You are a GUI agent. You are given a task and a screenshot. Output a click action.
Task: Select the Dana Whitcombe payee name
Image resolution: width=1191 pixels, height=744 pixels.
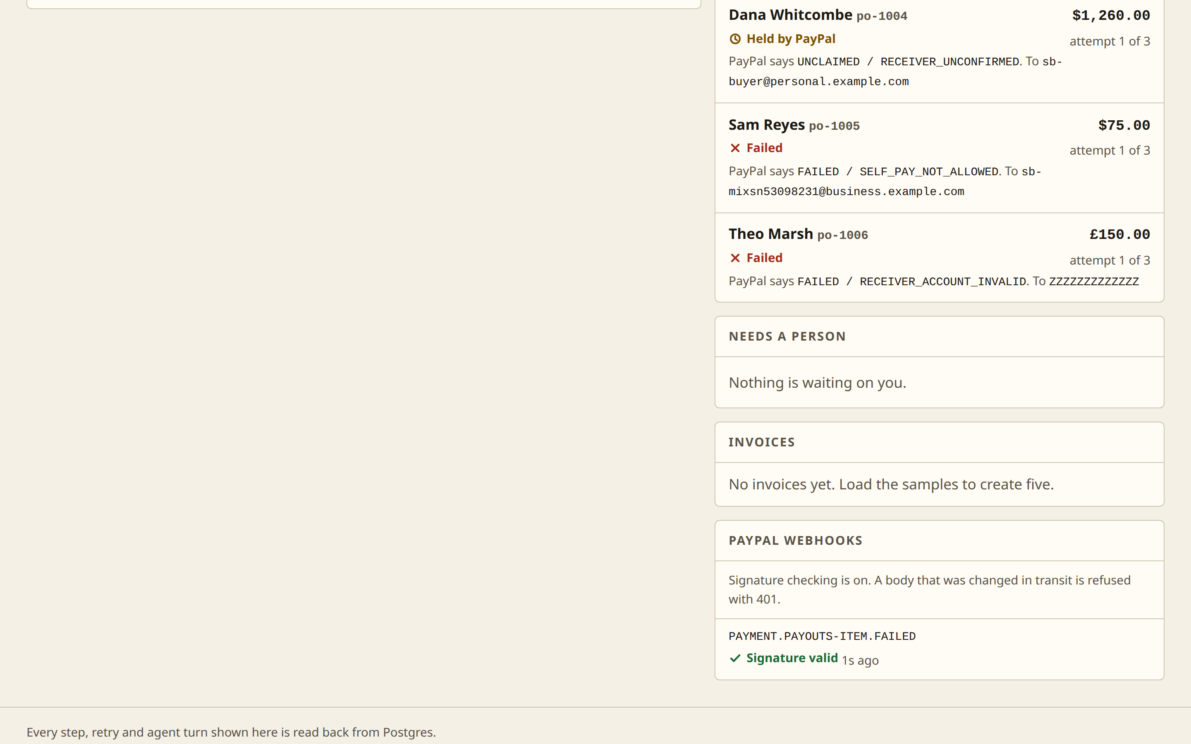(790, 15)
